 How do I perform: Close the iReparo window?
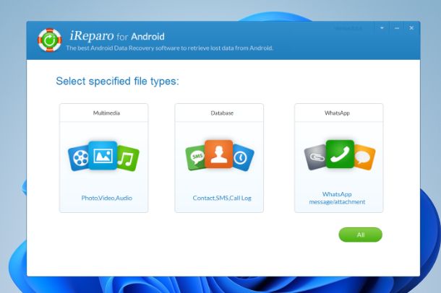411,28
